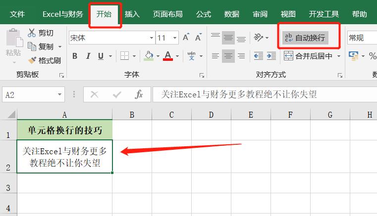Switch to the 视图 (View) tab
377x216 pixels.
point(288,14)
